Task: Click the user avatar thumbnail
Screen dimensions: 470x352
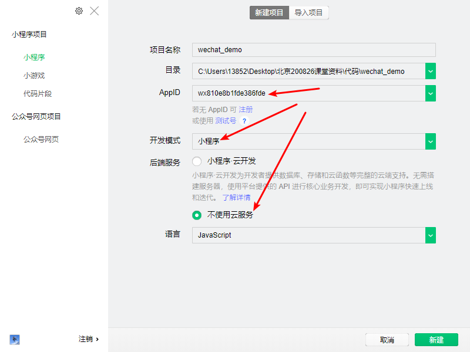Action: [x=15, y=340]
